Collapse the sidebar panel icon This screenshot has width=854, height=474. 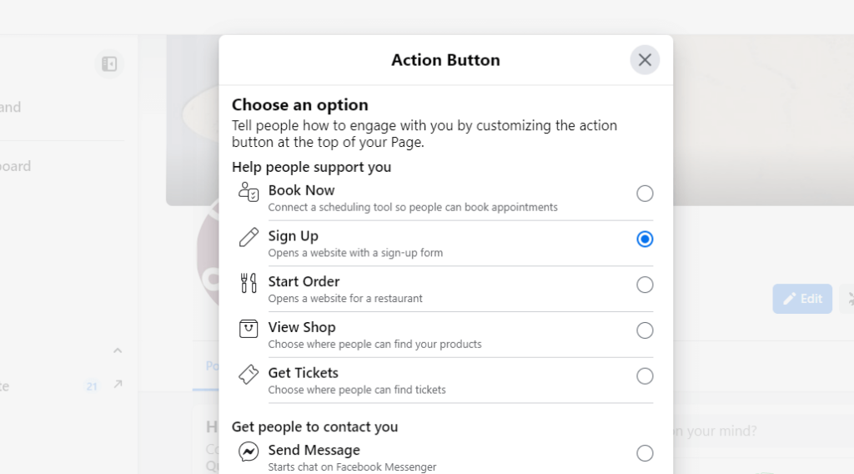(109, 63)
